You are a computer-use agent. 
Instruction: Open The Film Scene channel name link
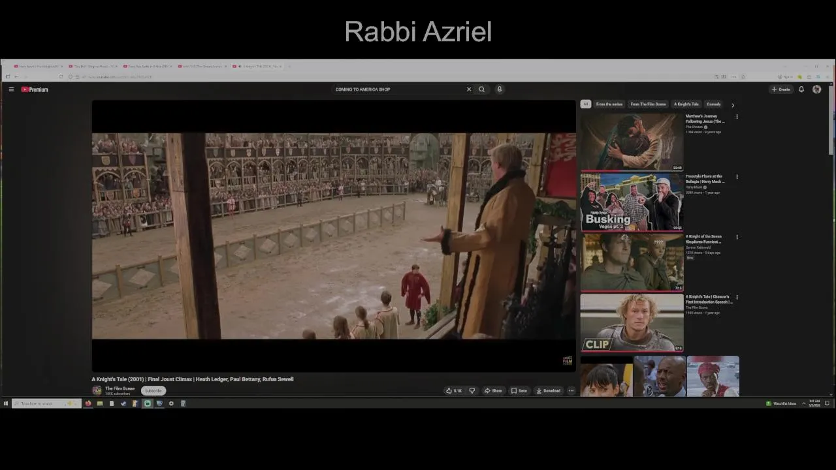tap(120, 388)
